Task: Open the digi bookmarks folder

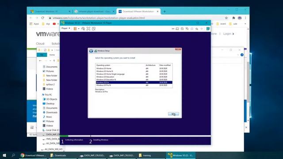Action: tap(46, 24)
